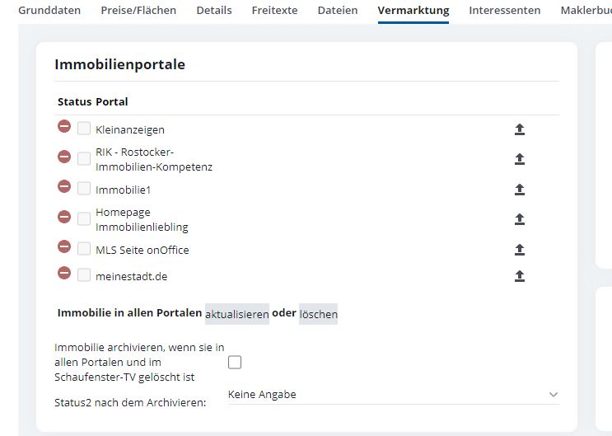
Task: Click upload icon for MLS Seite onOffice
Action: (520, 249)
